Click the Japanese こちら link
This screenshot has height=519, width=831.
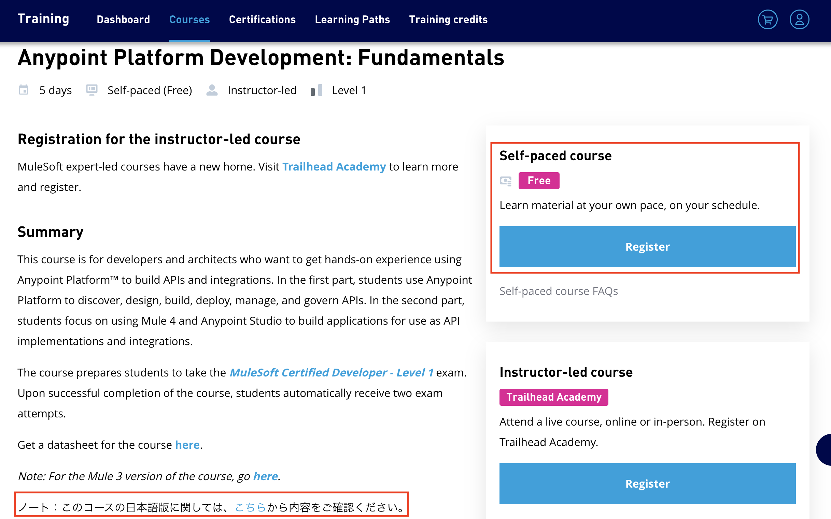(251, 507)
